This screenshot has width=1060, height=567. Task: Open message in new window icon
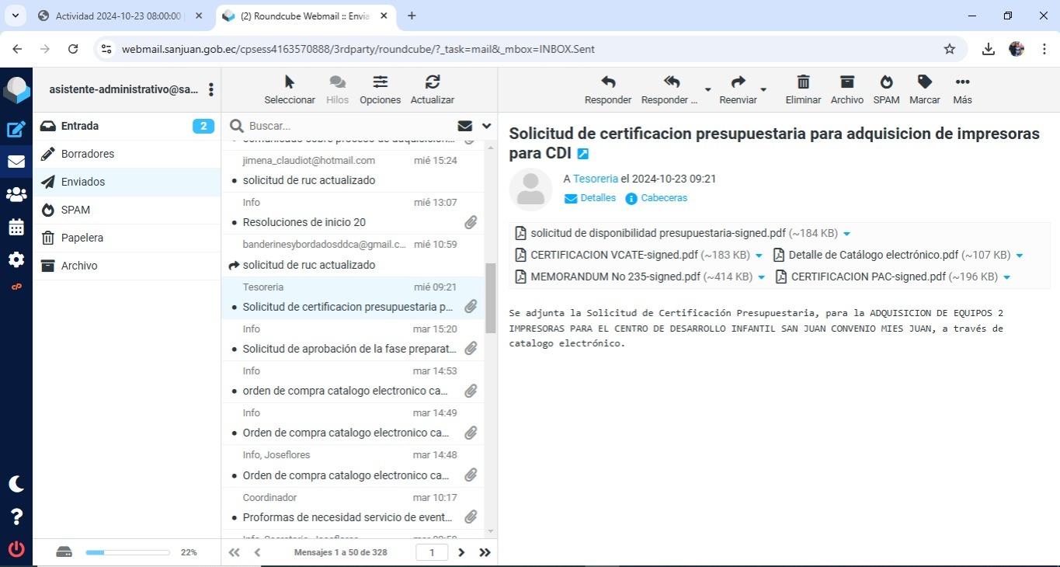pyautogui.click(x=583, y=154)
